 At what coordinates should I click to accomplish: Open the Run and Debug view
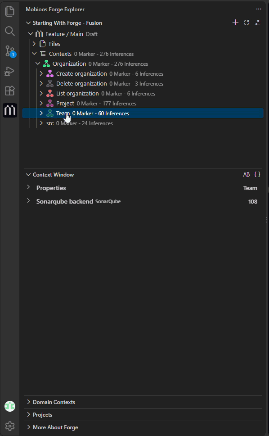pyautogui.click(x=10, y=71)
